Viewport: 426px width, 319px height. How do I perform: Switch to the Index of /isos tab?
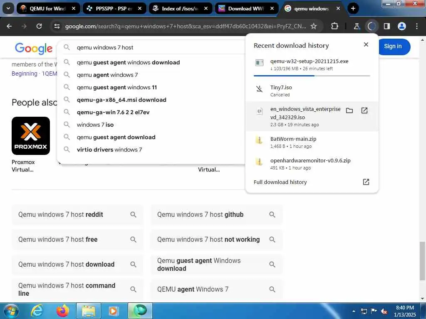180,8
